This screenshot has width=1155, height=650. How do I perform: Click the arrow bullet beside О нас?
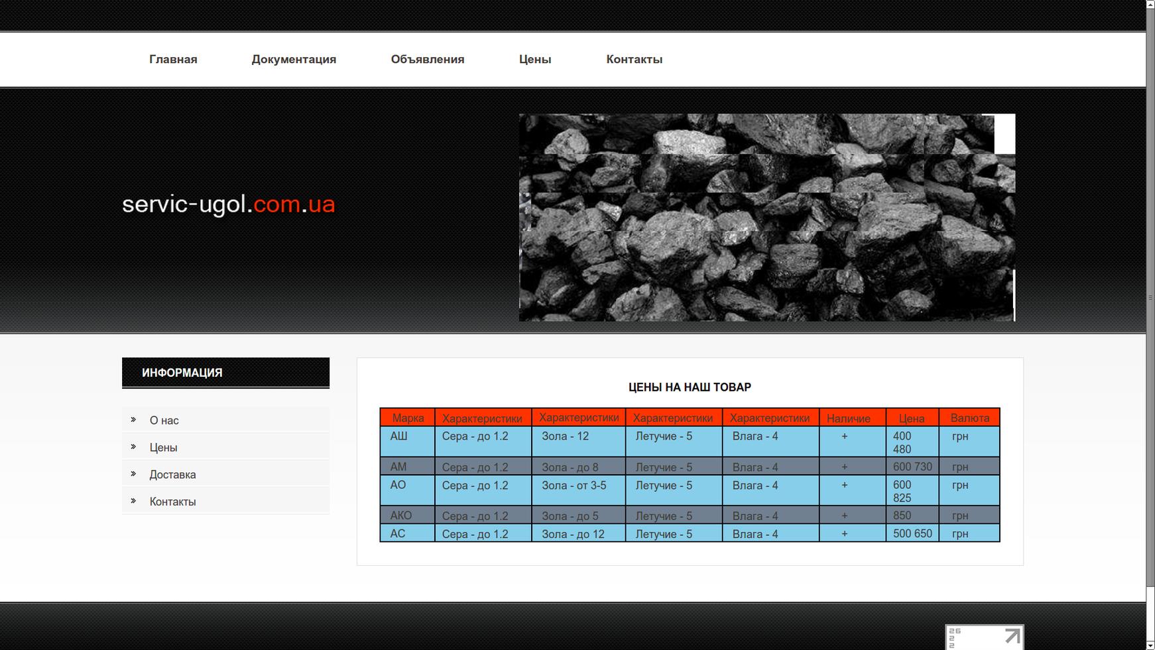click(x=133, y=419)
